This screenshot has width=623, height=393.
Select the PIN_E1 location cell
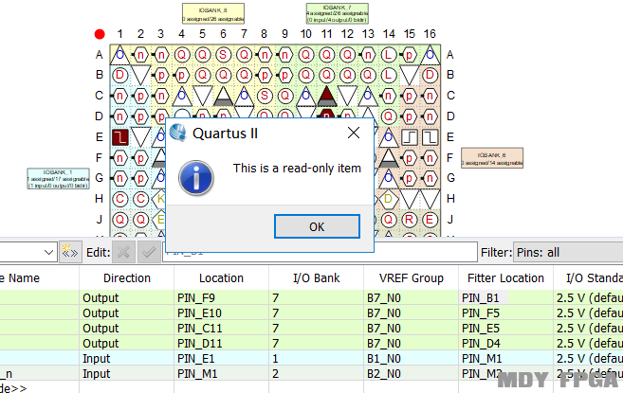(x=221, y=359)
